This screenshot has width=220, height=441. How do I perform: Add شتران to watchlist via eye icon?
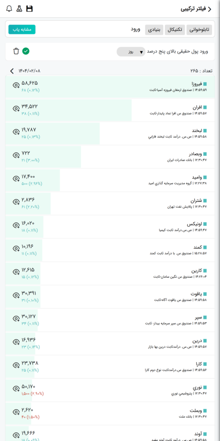click(16, 202)
